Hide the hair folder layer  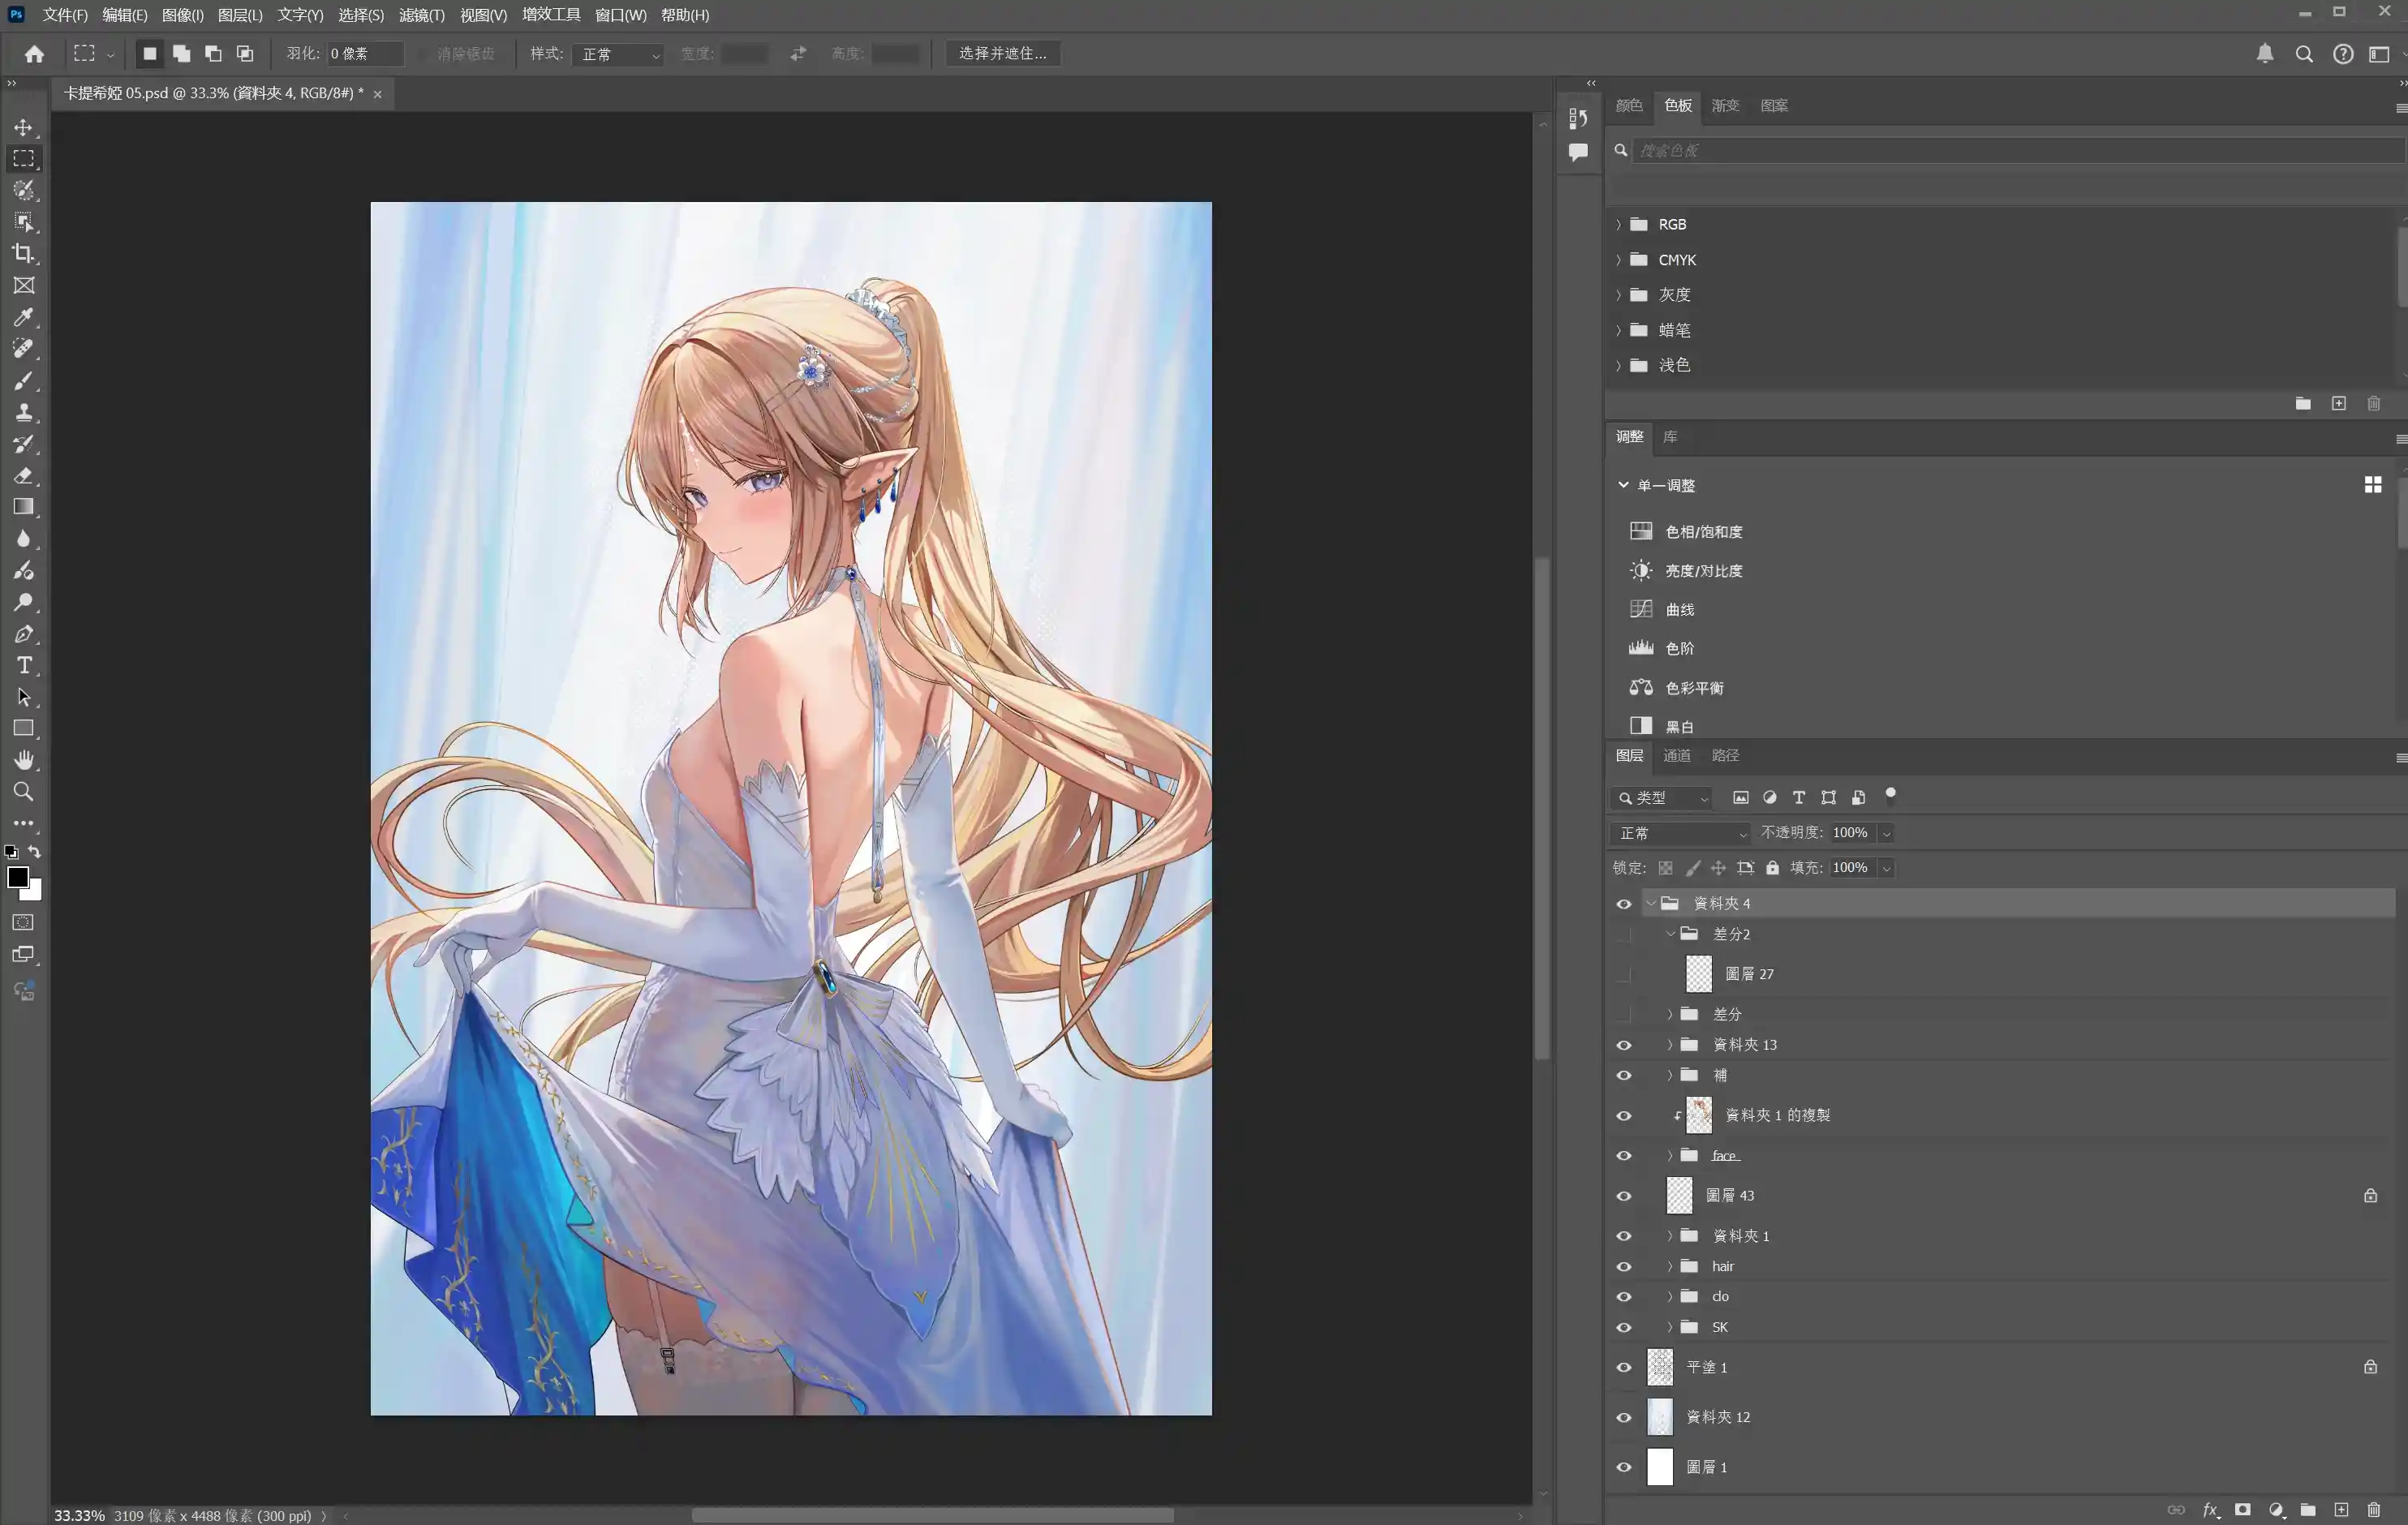click(x=1623, y=1267)
